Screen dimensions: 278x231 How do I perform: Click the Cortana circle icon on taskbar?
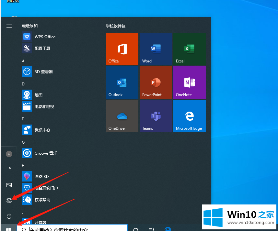(x=136, y=229)
